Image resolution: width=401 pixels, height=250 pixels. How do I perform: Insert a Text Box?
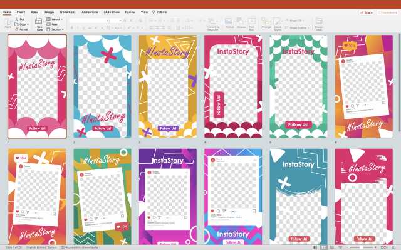[x=252, y=22]
